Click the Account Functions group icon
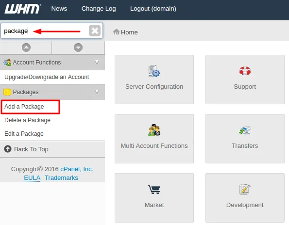 click(7, 63)
